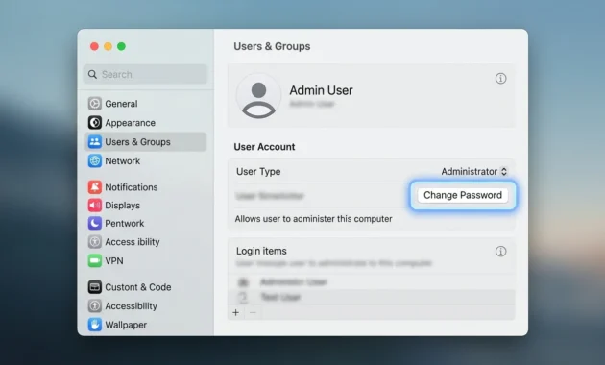Open info for Login items
This screenshot has height=365, width=605.
coord(500,252)
